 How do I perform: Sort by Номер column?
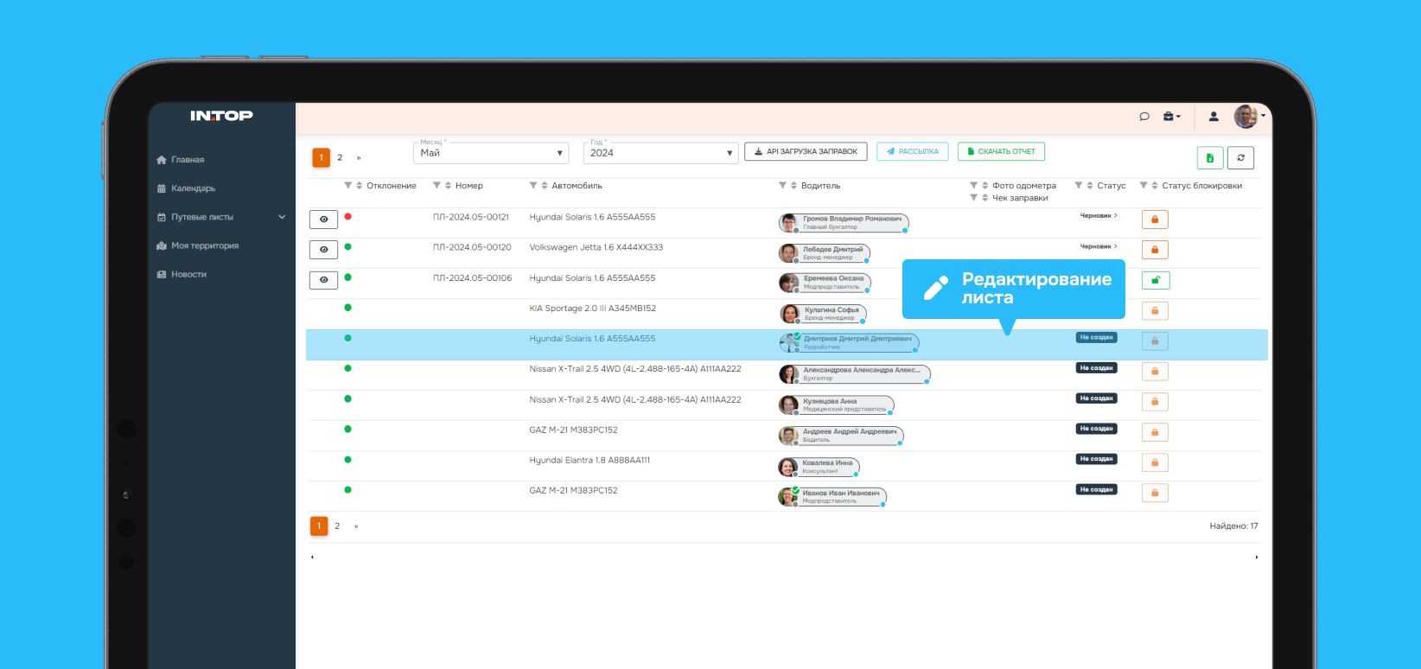(449, 186)
